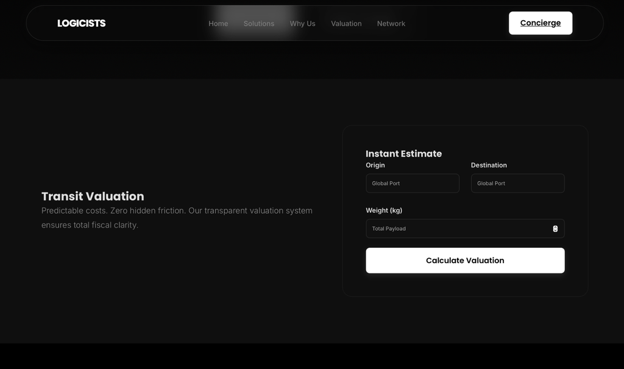Select the Transit Valuation heading text
The image size is (624, 369).
click(92, 196)
